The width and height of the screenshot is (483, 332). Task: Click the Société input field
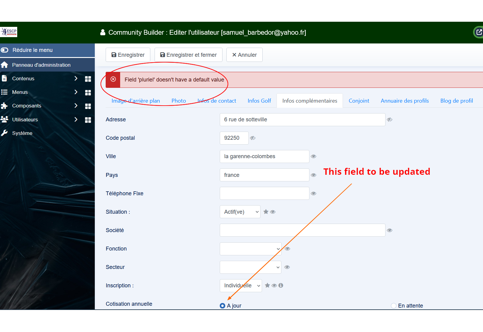tap(302, 230)
